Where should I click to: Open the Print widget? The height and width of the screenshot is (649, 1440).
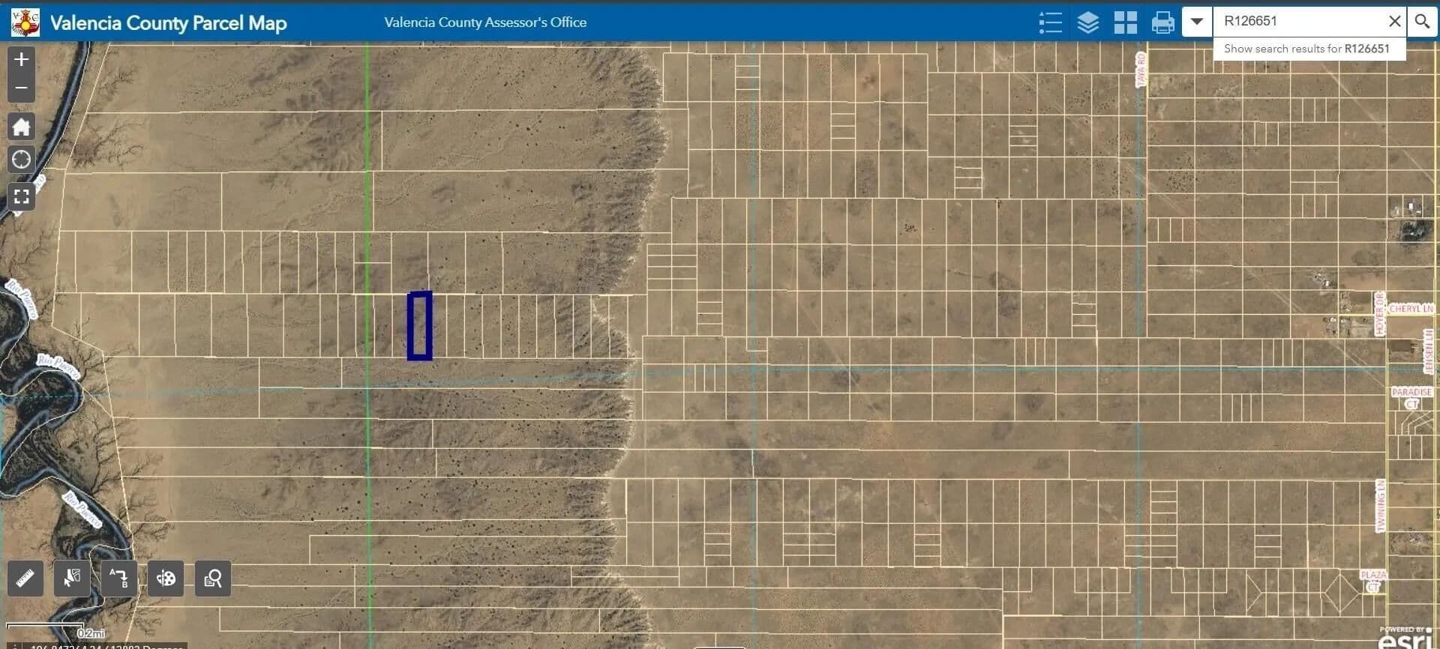coord(1162,22)
